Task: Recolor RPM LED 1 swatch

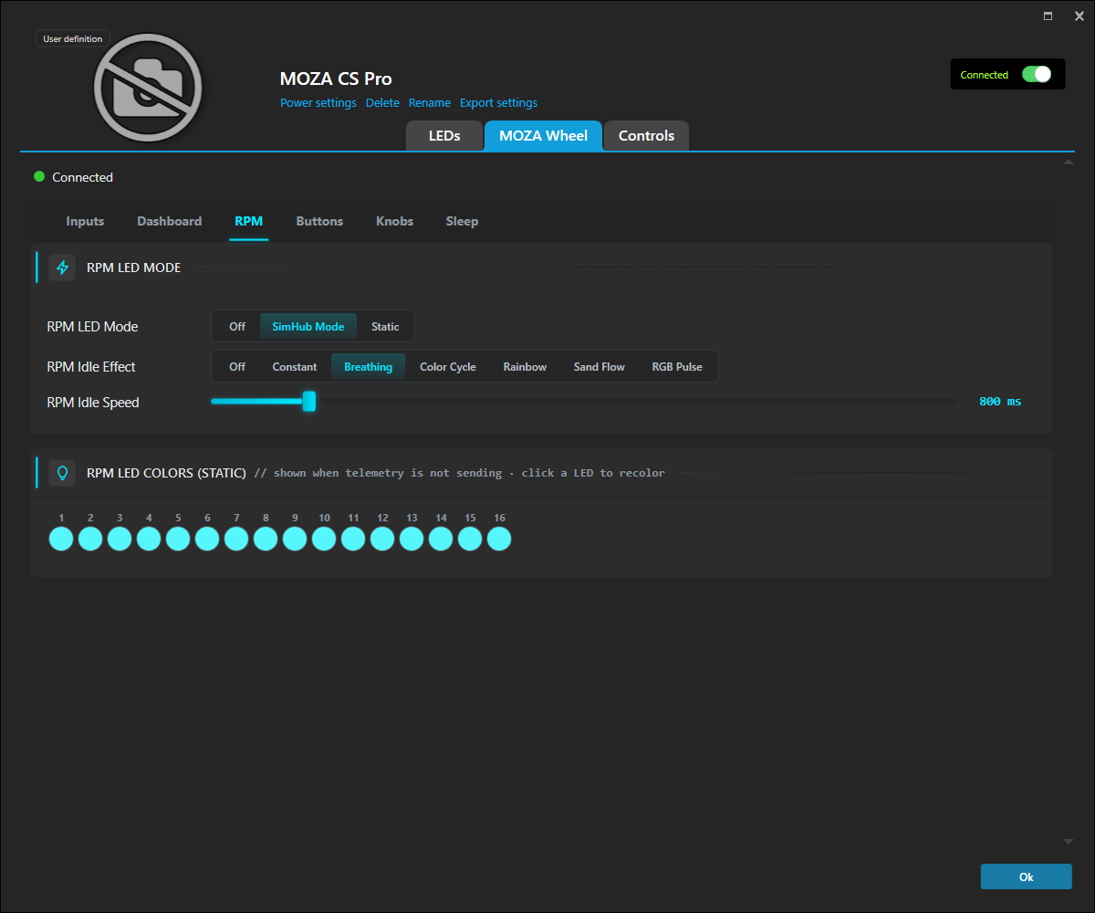Action: tap(61, 539)
